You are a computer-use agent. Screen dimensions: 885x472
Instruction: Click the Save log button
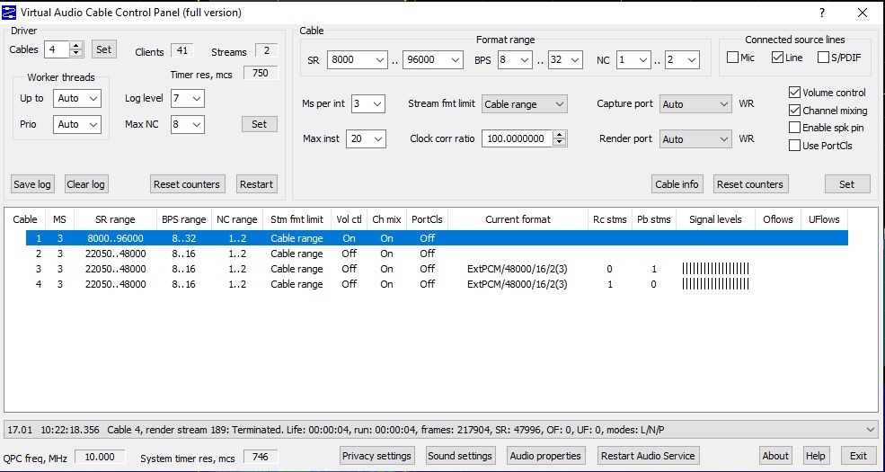click(32, 184)
